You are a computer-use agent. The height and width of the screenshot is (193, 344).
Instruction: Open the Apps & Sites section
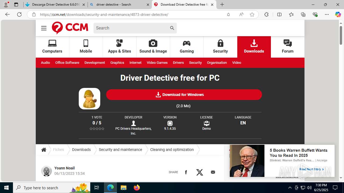coord(120,47)
